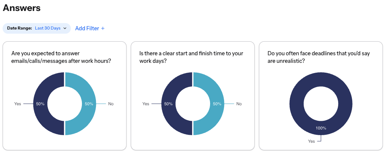This screenshot has height=159, width=389.
Task: Click the Answers heading
Action: pyautogui.click(x=22, y=8)
